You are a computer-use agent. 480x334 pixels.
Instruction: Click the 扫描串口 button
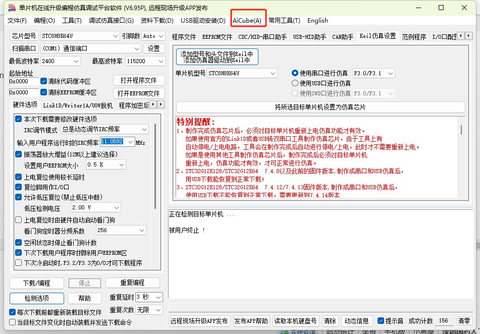coord(24,48)
